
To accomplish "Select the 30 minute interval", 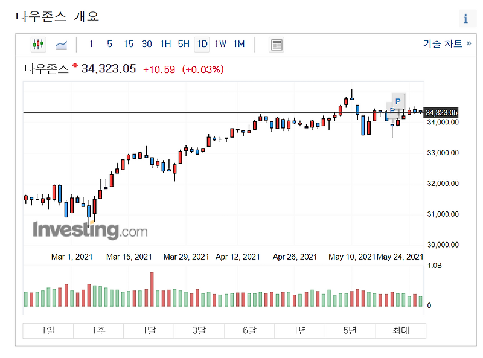I will pos(147,44).
